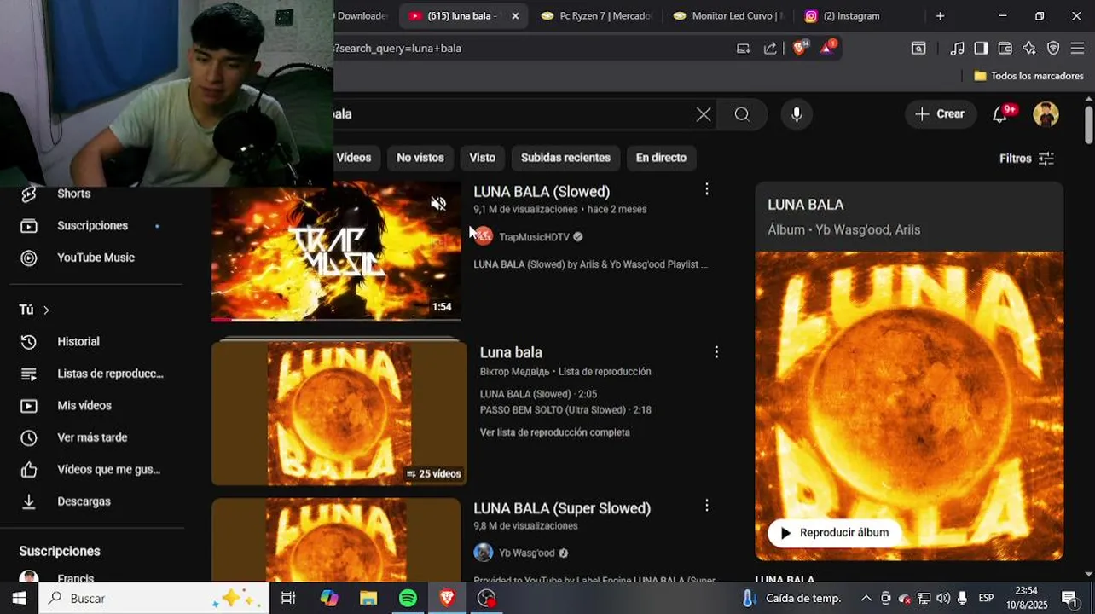This screenshot has height=614, width=1095.
Task: Open the Brave hamburger main menu
Action: click(1077, 49)
